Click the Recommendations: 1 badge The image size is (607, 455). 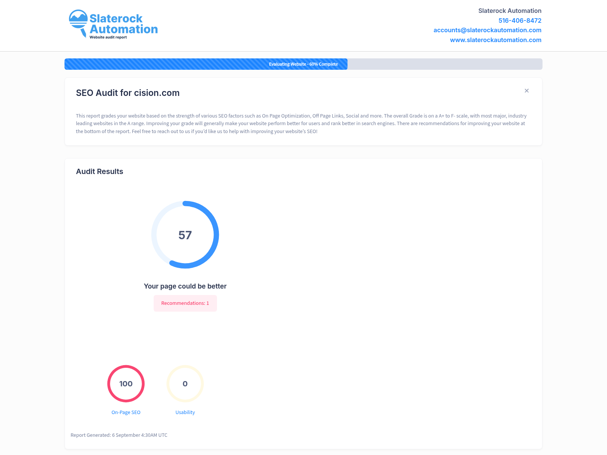tap(185, 303)
